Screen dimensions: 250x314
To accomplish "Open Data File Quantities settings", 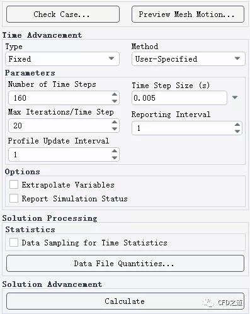I will click(x=125, y=264).
